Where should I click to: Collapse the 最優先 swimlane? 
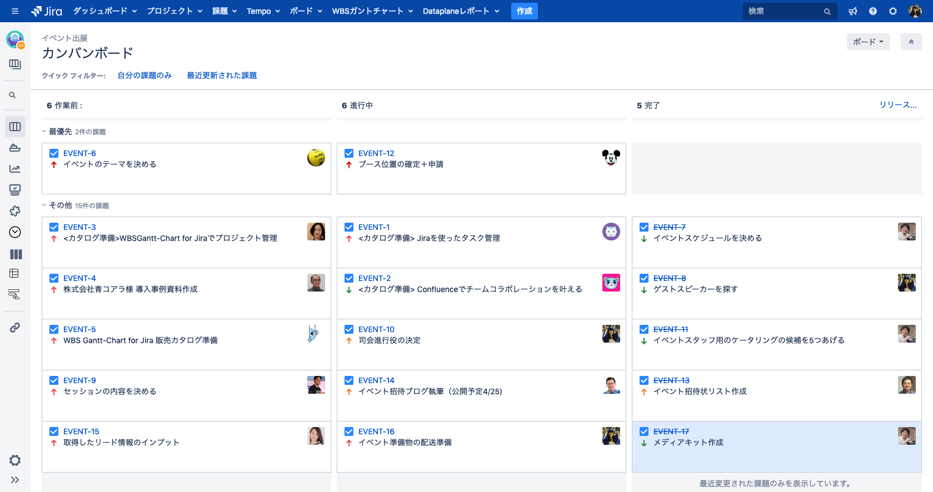(x=44, y=132)
